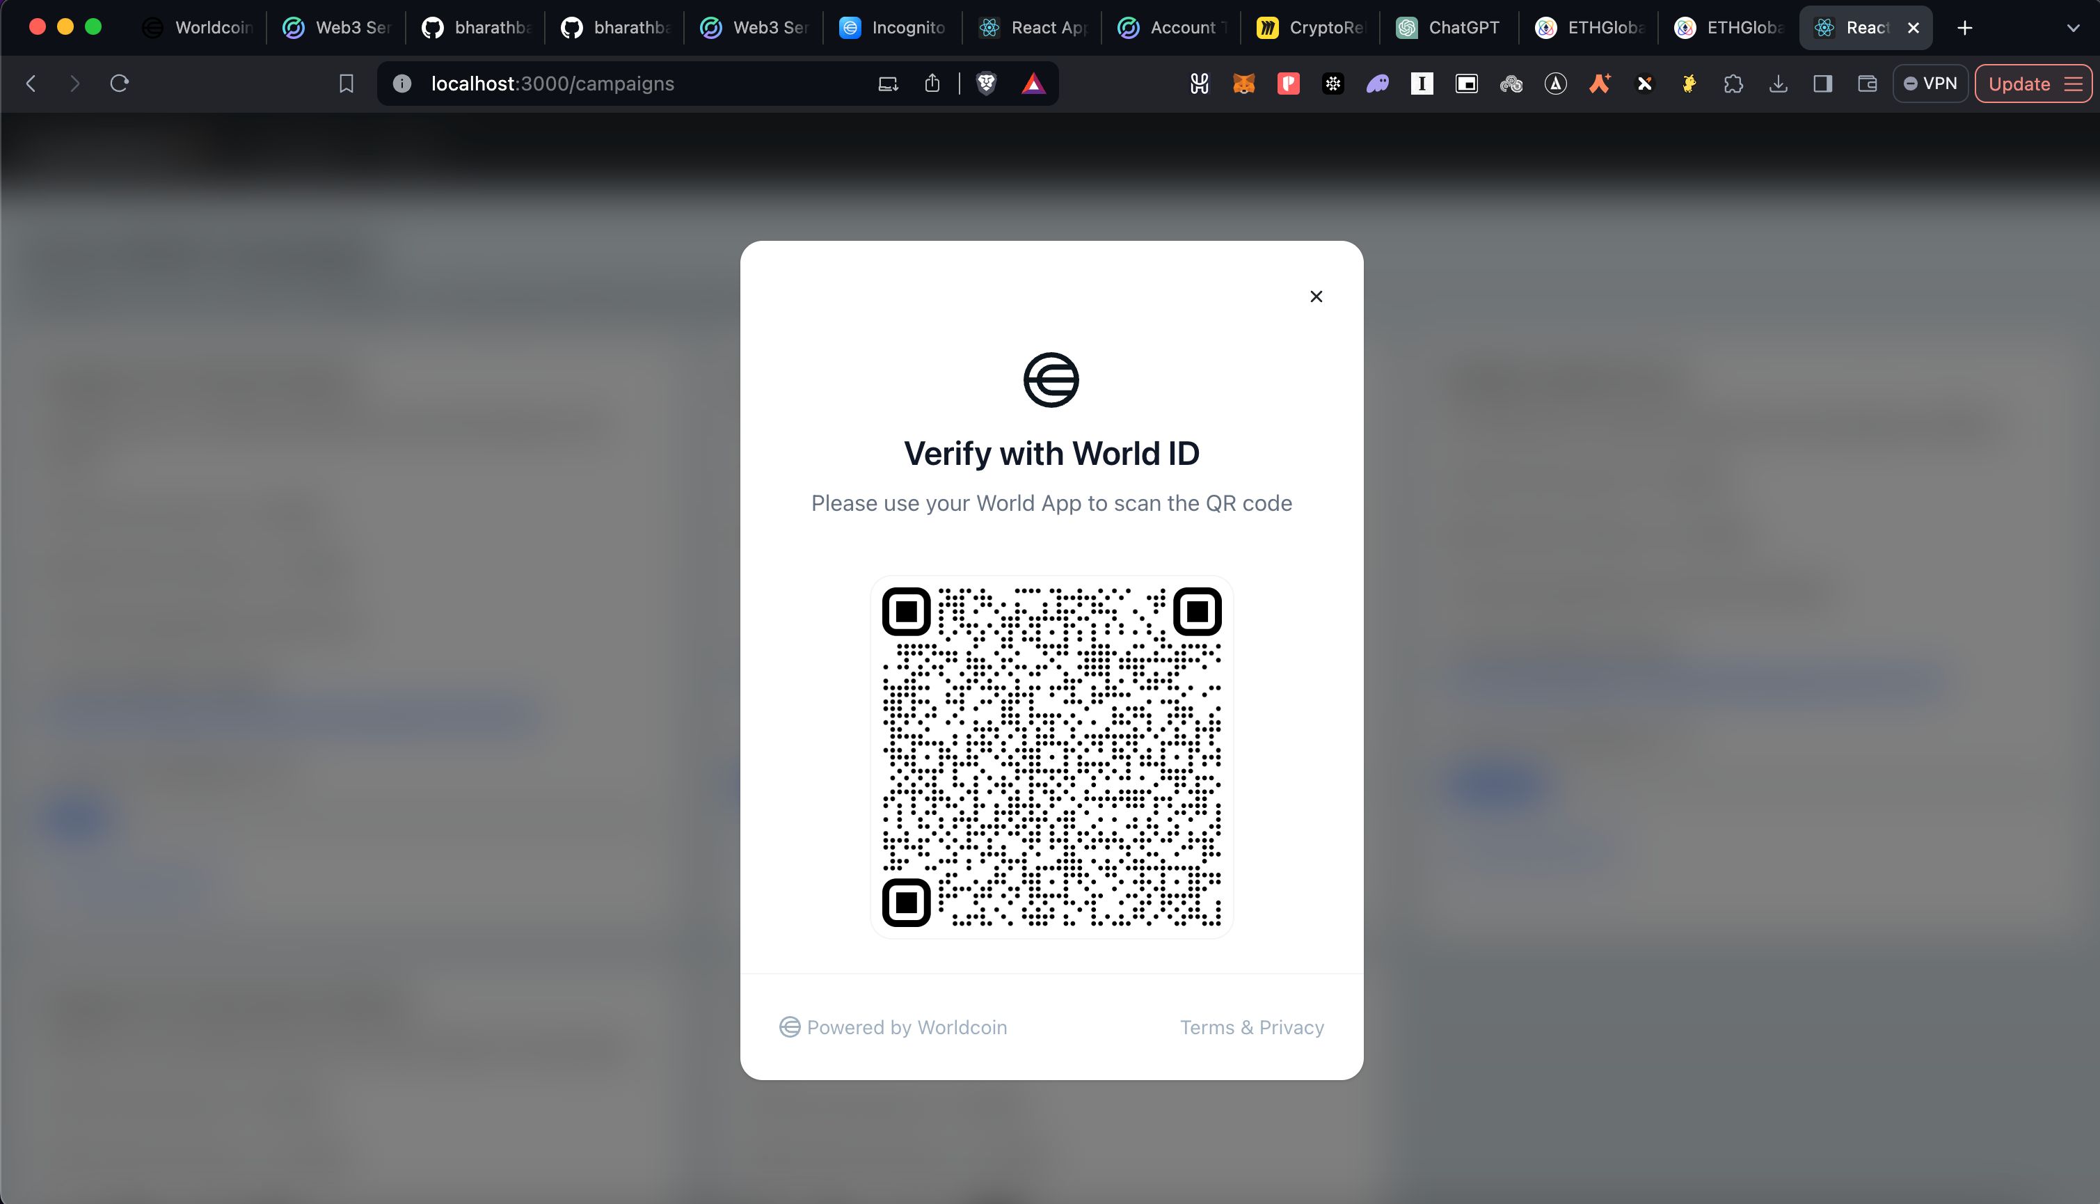The image size is (2100, 1204).
Task: Toggle the VPN button
Action: 1930,84
